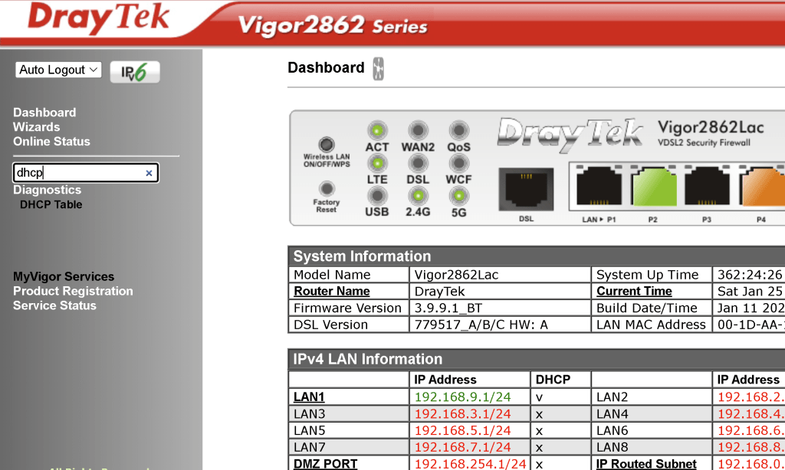Open Product Registration in the sidebar
785x470 pixels.
[73, 291]
